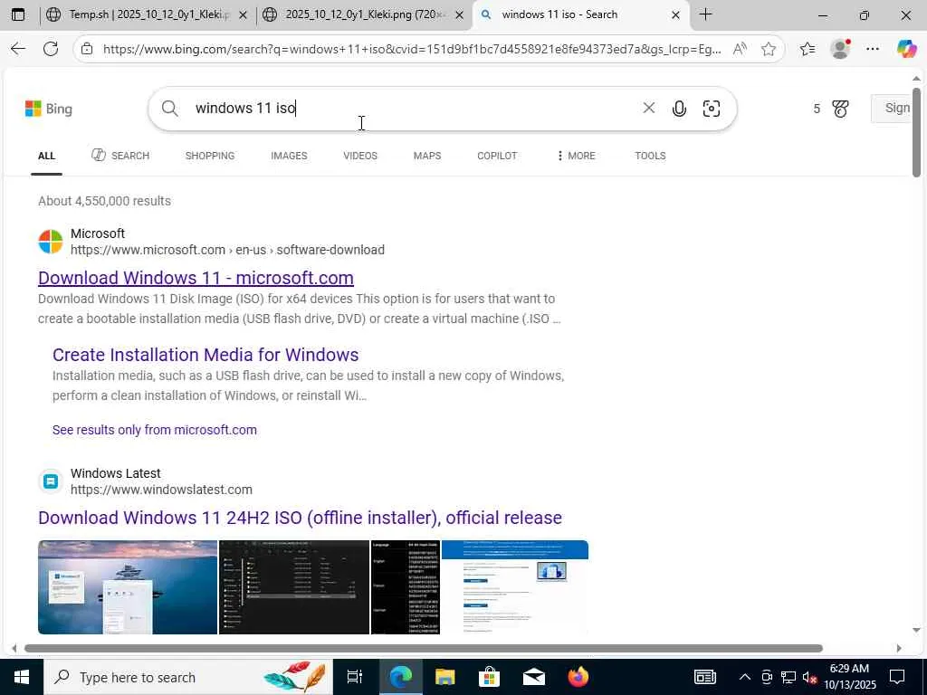This screenshot has height=695, width=927.
Task: Launch the Copilot sidebar icon
Action: pos(907,49)
